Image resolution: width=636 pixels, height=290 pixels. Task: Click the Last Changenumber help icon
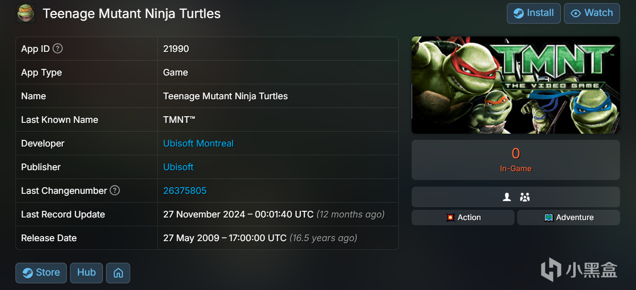tap(115, 191)
